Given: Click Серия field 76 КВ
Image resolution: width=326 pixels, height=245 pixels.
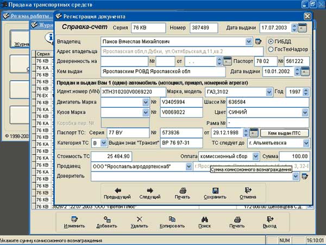Looking at the screenshot, I should pyautogui.click(x=148, y=28).
